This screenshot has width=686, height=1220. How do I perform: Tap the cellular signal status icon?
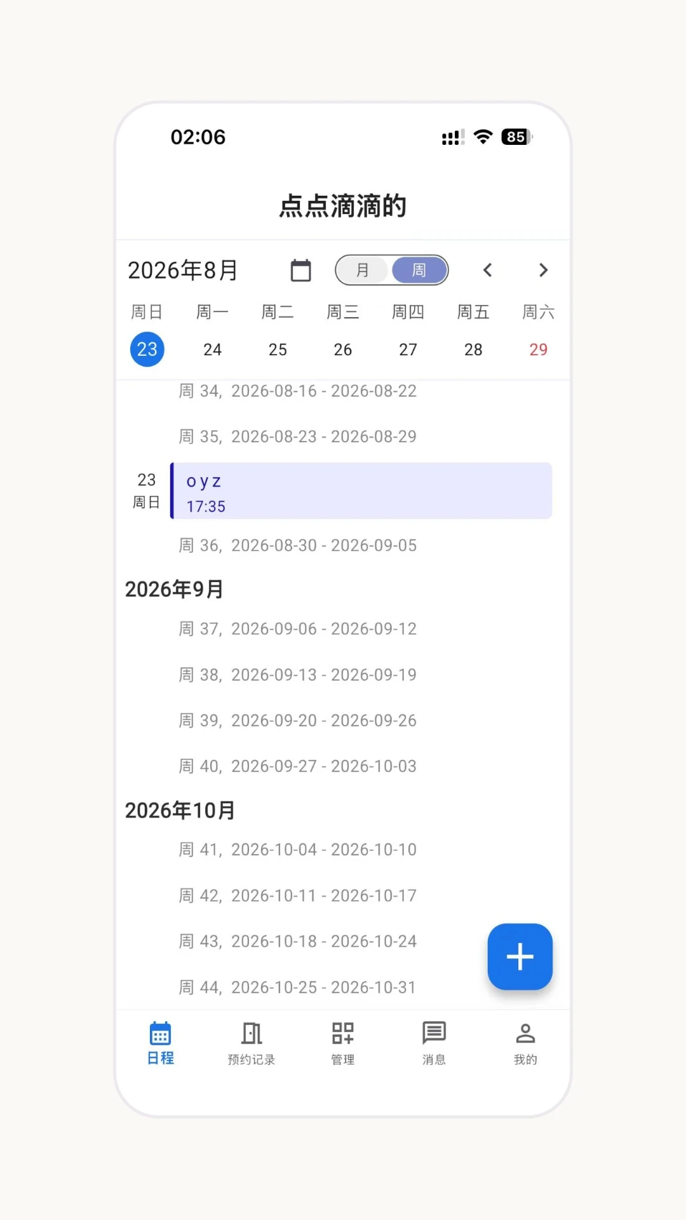[453, 137]
